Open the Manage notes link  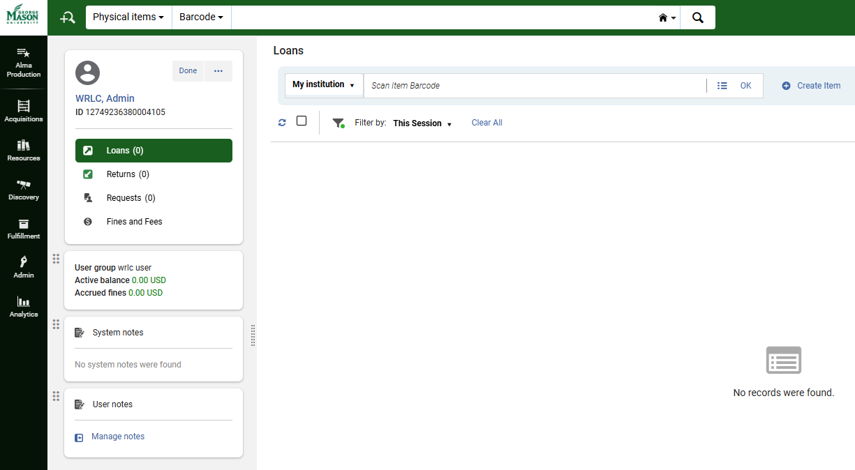point(118,437)
